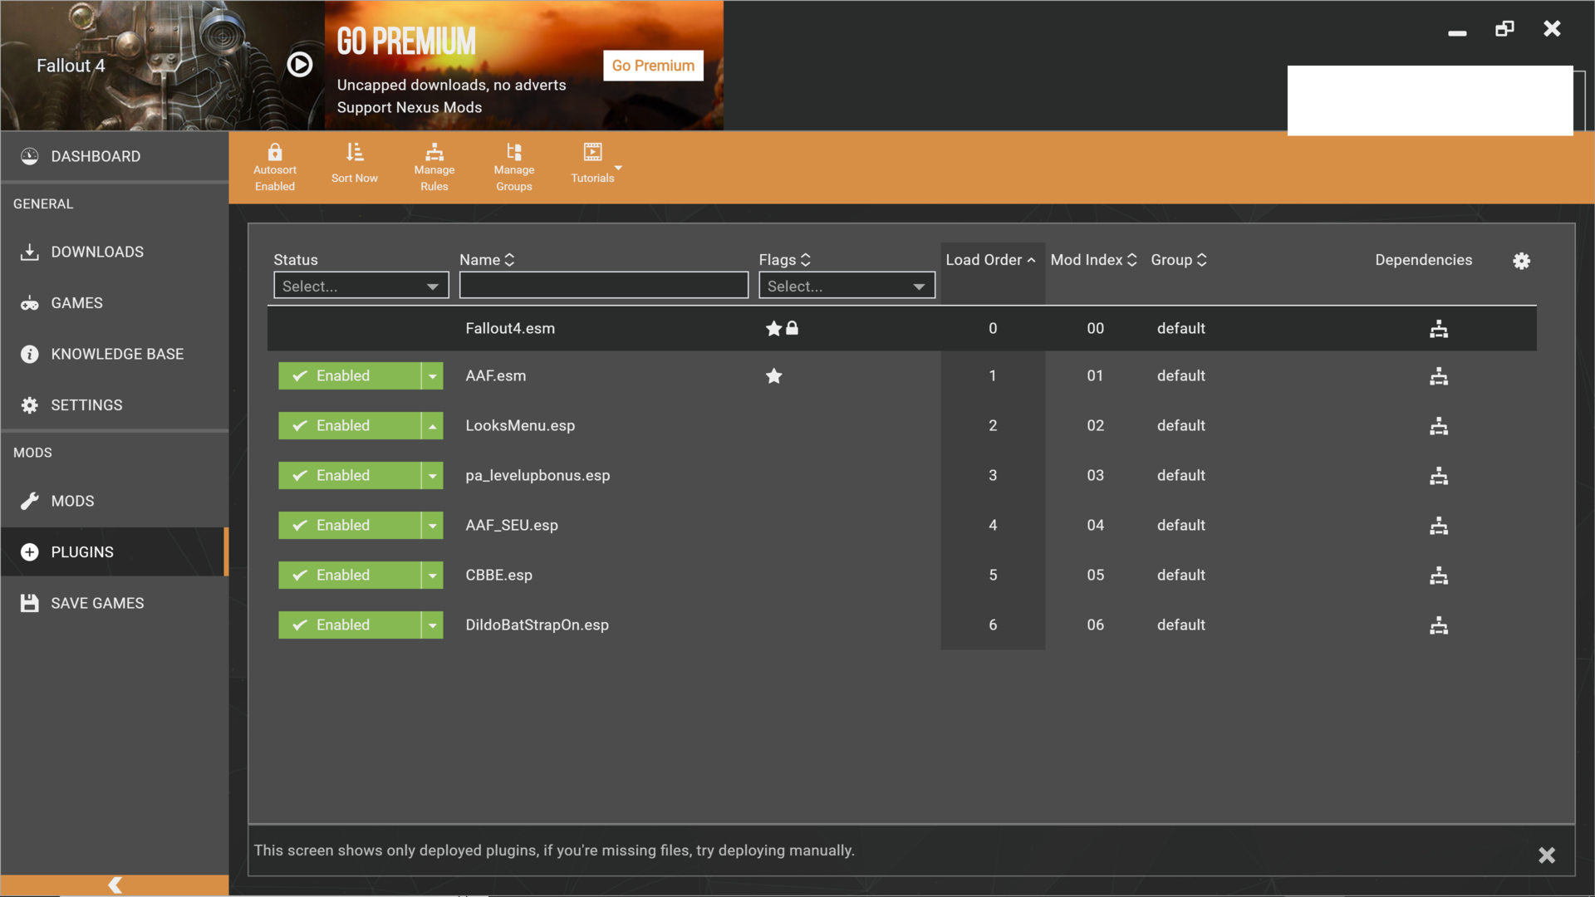Open the Dashboard page
Viewport: 1595px width, 897px height.
(115, 156)
